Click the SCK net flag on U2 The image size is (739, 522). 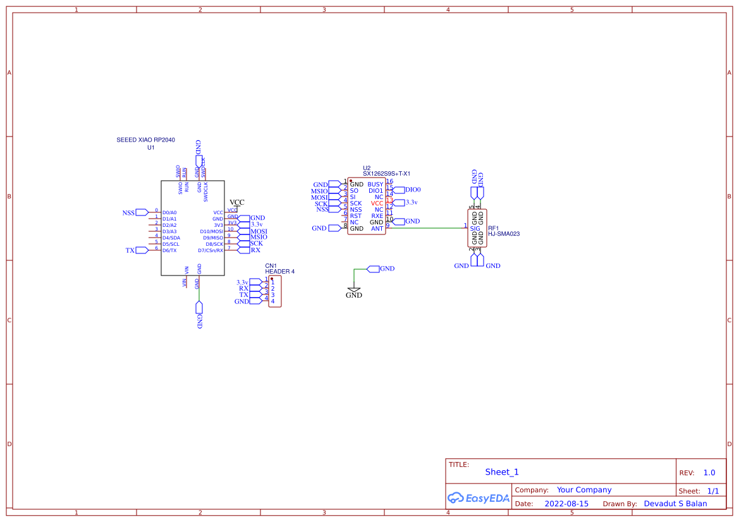click(x=333, y=202)
